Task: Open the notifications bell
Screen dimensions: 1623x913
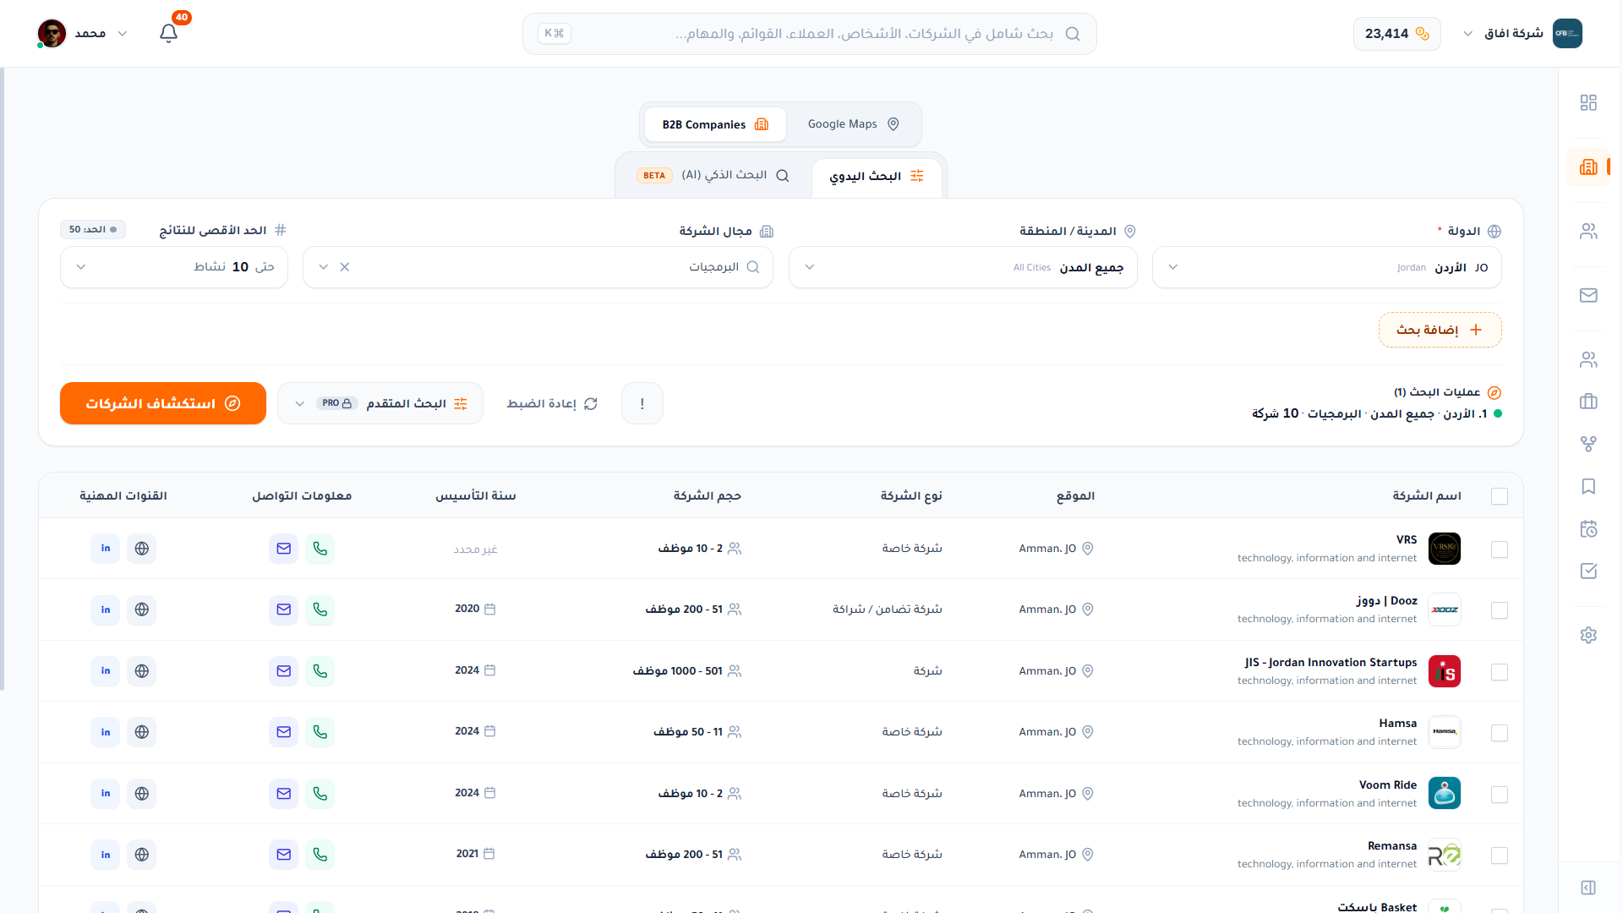Action: [168, 33]
